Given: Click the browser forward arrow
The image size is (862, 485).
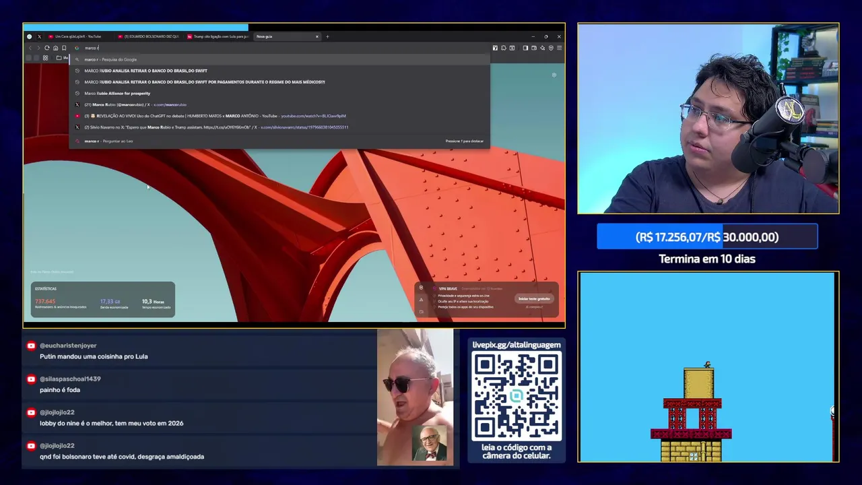Looking at the screenshot, I should (38, 48).
